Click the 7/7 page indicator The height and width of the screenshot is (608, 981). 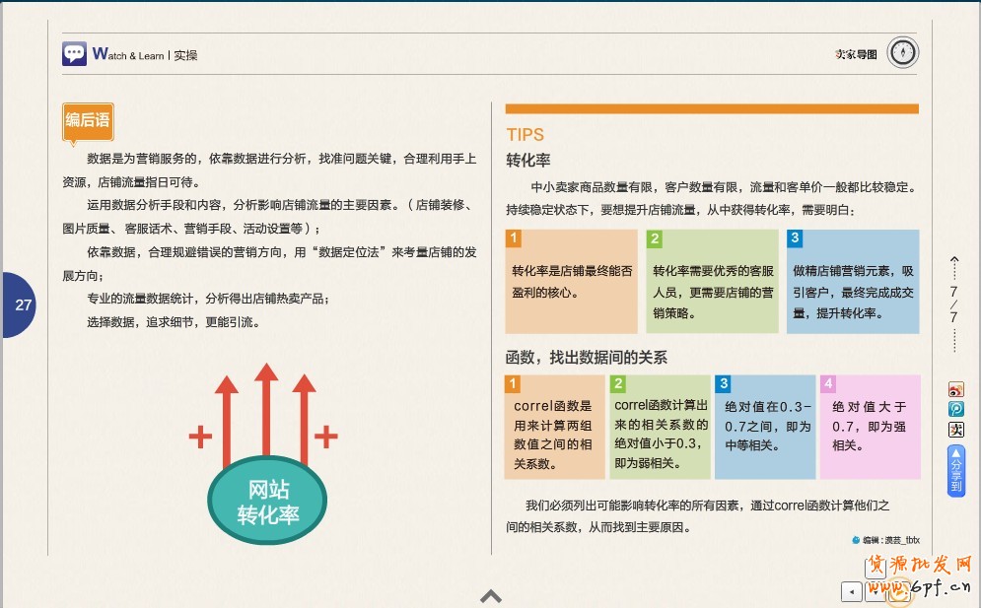(953, 304)
